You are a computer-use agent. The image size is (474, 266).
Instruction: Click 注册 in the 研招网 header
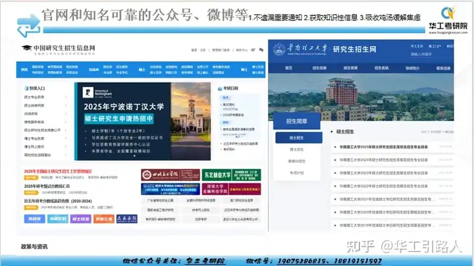tap(203, 50)
